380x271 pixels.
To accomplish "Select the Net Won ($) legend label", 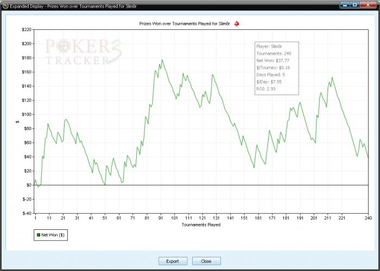I will pyautogui.click(x=53, y=235).
